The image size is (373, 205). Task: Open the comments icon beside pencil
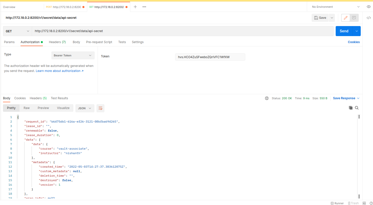[354, 18]
